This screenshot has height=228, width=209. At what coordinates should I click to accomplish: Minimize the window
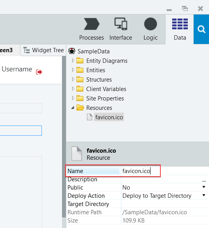pos(169,10)
